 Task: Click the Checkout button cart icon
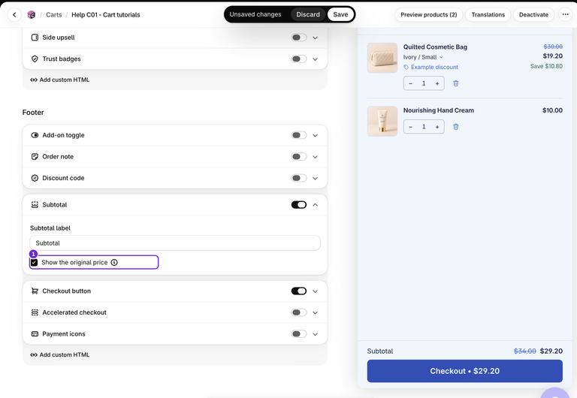pyautogui.click(x=35, y=291)
